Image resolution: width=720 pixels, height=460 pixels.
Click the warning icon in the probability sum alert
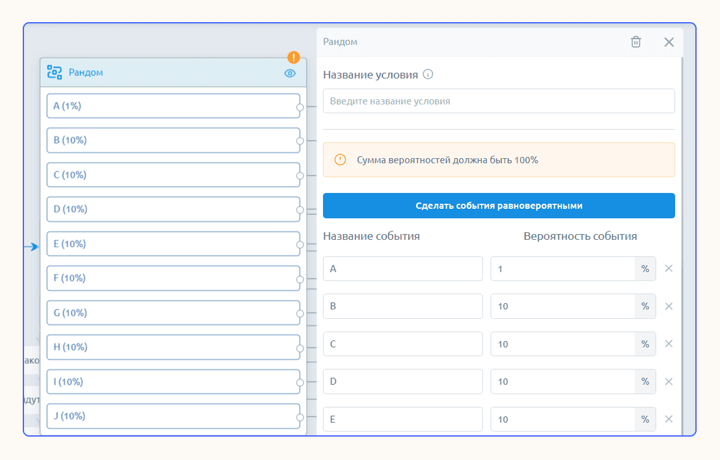(x=340, y=160)
